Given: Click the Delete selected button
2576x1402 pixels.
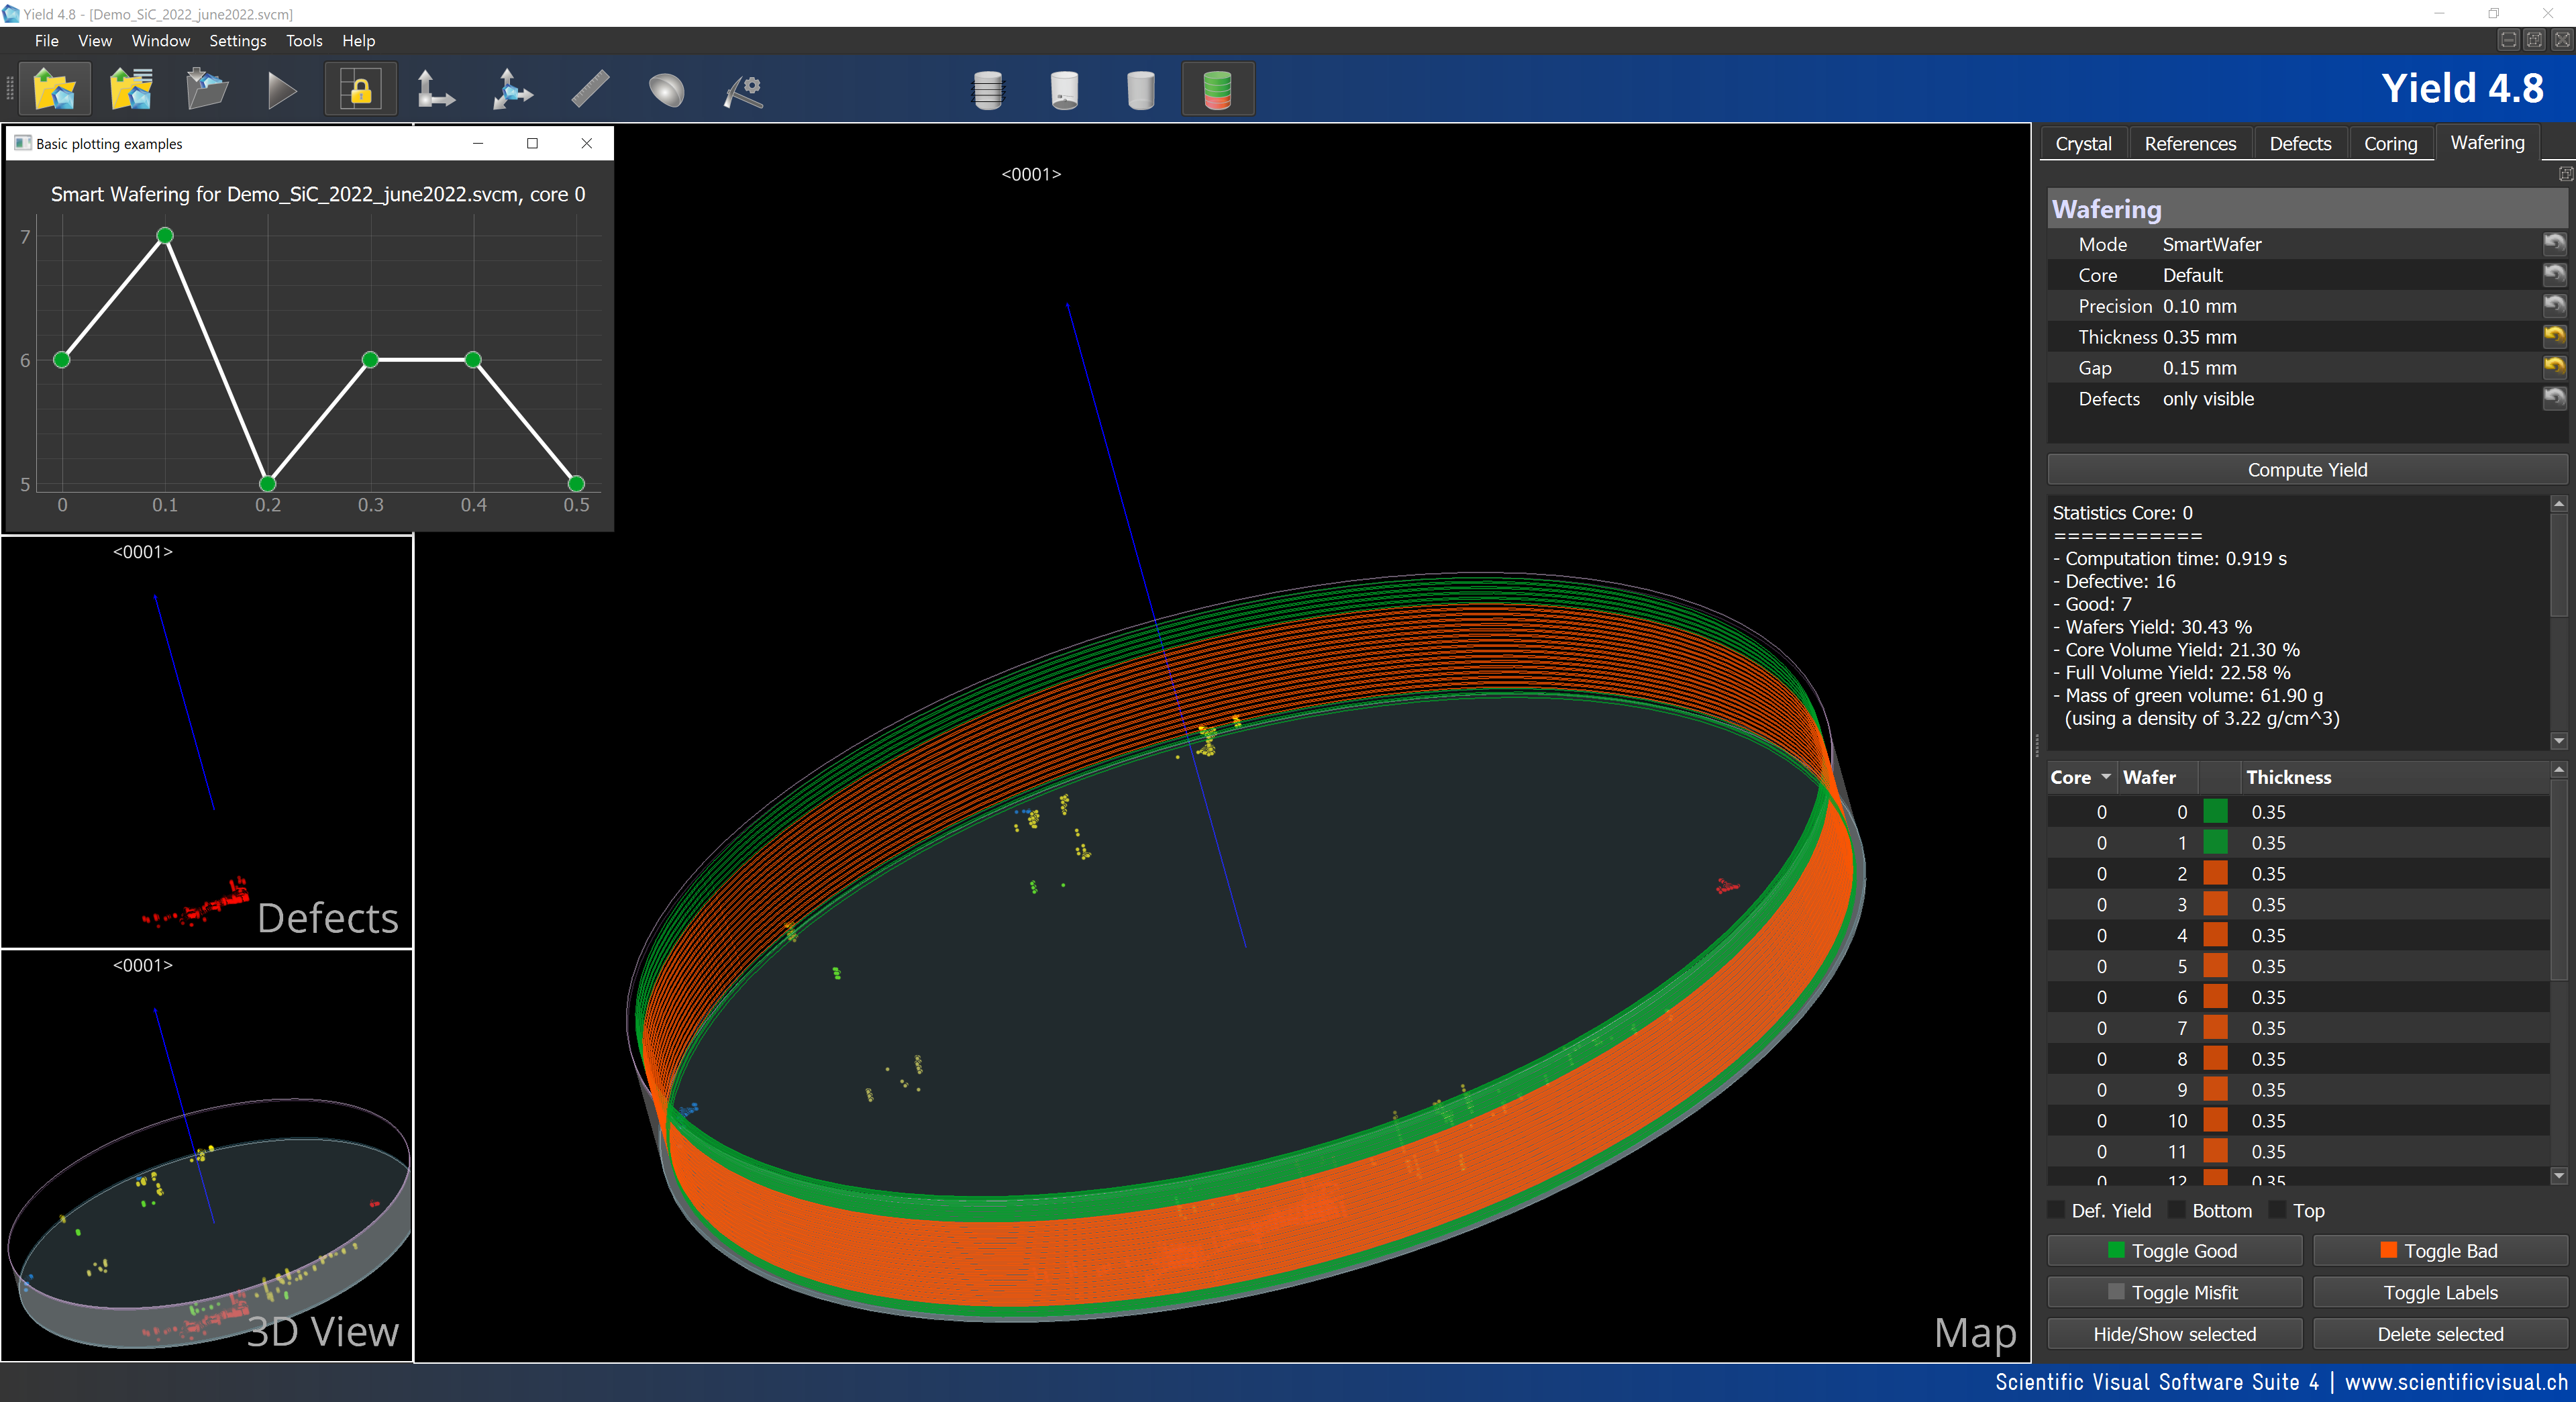Looking at the screenshot, I should pos(2440,1334).
